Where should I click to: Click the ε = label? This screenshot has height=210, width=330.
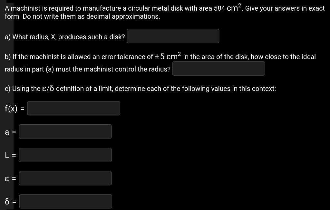pyautogui.click(x=10, y=178)
